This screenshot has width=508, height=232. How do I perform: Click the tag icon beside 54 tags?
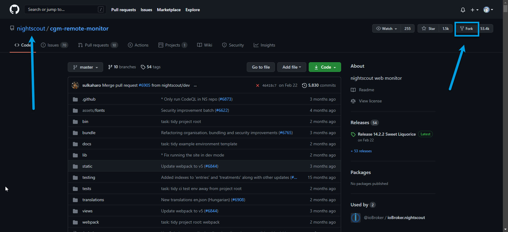point(143,67)
